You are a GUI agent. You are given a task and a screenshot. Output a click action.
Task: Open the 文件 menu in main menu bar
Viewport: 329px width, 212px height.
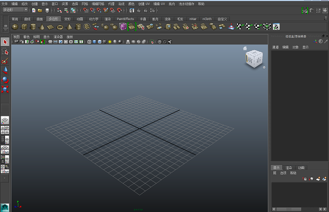[4, 4]
